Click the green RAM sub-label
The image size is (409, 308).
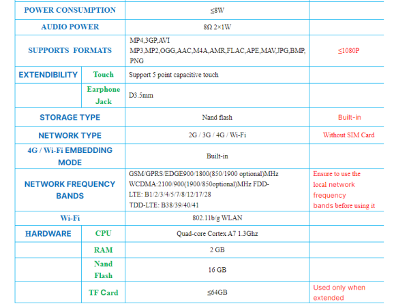click(103, 250)
